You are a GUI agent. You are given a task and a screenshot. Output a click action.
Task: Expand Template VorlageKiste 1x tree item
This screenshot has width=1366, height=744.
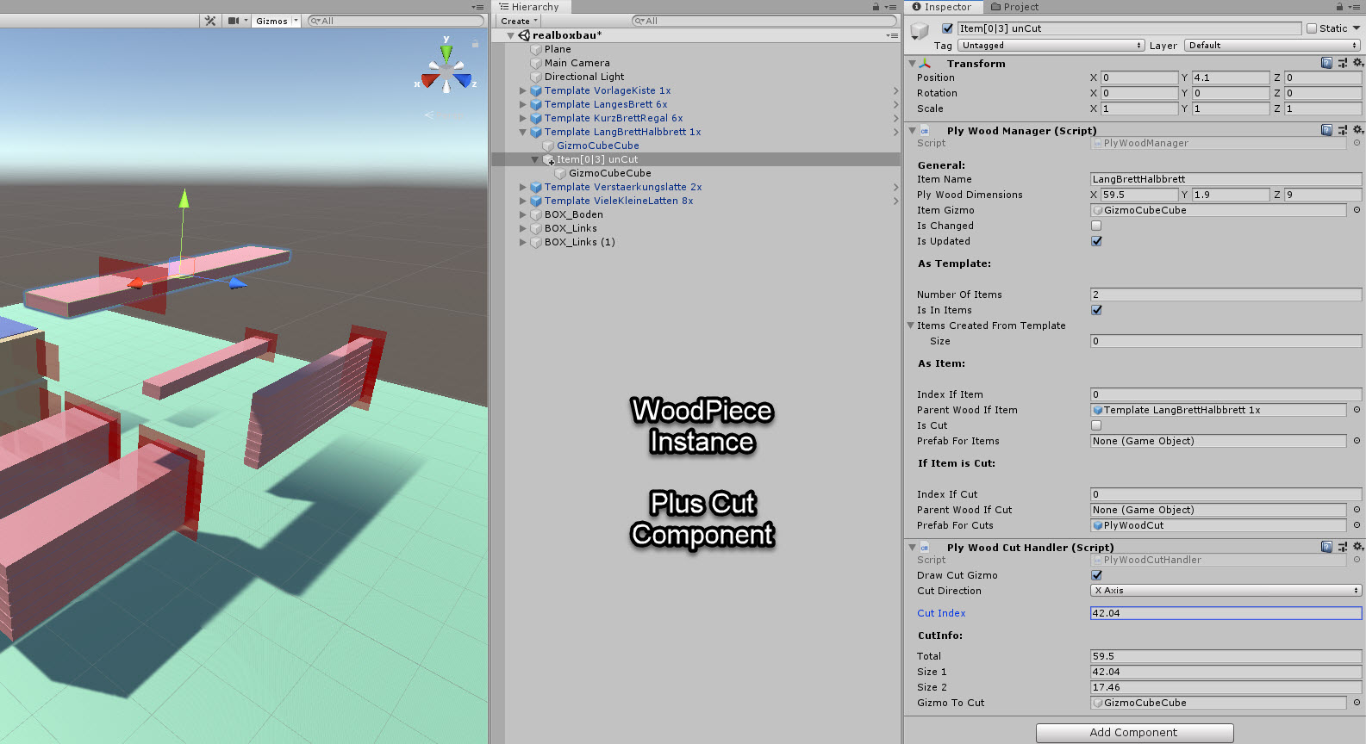(522, 90)
